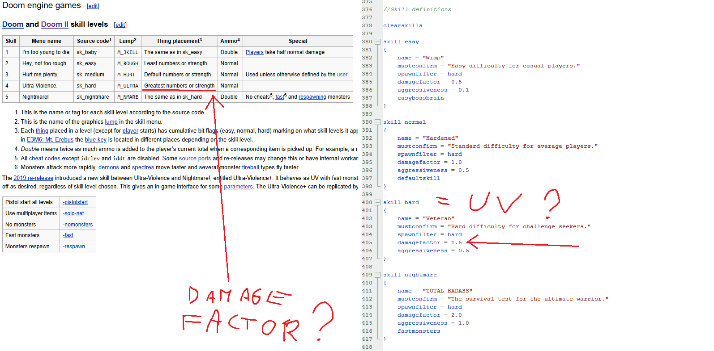Select line number 400 in gutter
Screen dimensions: 714x351
pyautogui.click(x=367, y=202)
